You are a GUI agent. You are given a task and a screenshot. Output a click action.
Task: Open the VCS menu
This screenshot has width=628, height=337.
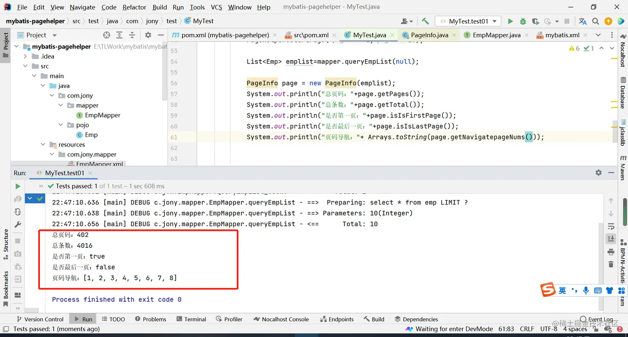216,7
